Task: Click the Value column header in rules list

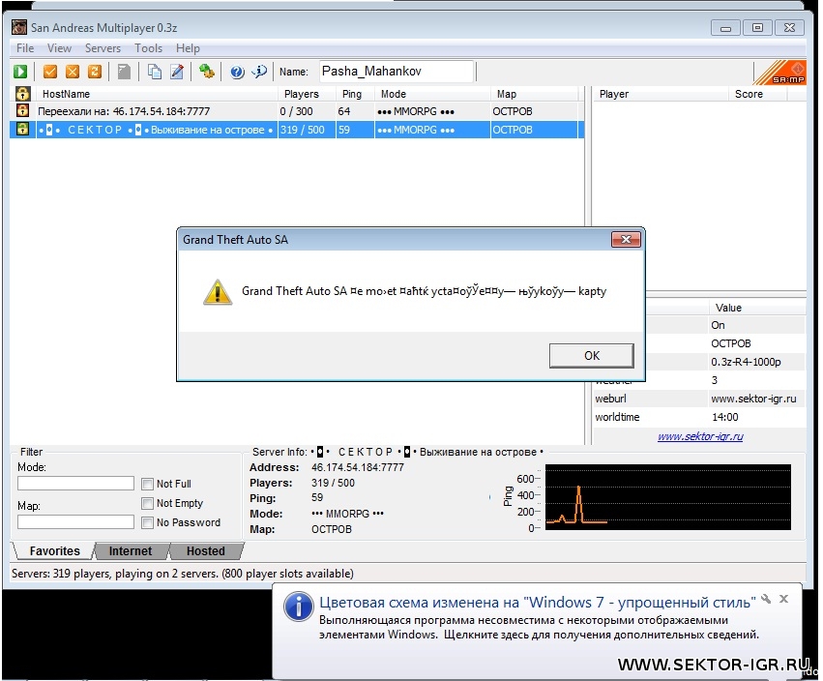Action: [x=757, y=308]
